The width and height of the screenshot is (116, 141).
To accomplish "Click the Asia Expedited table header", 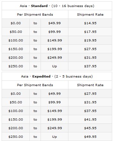I will (57, 76).
